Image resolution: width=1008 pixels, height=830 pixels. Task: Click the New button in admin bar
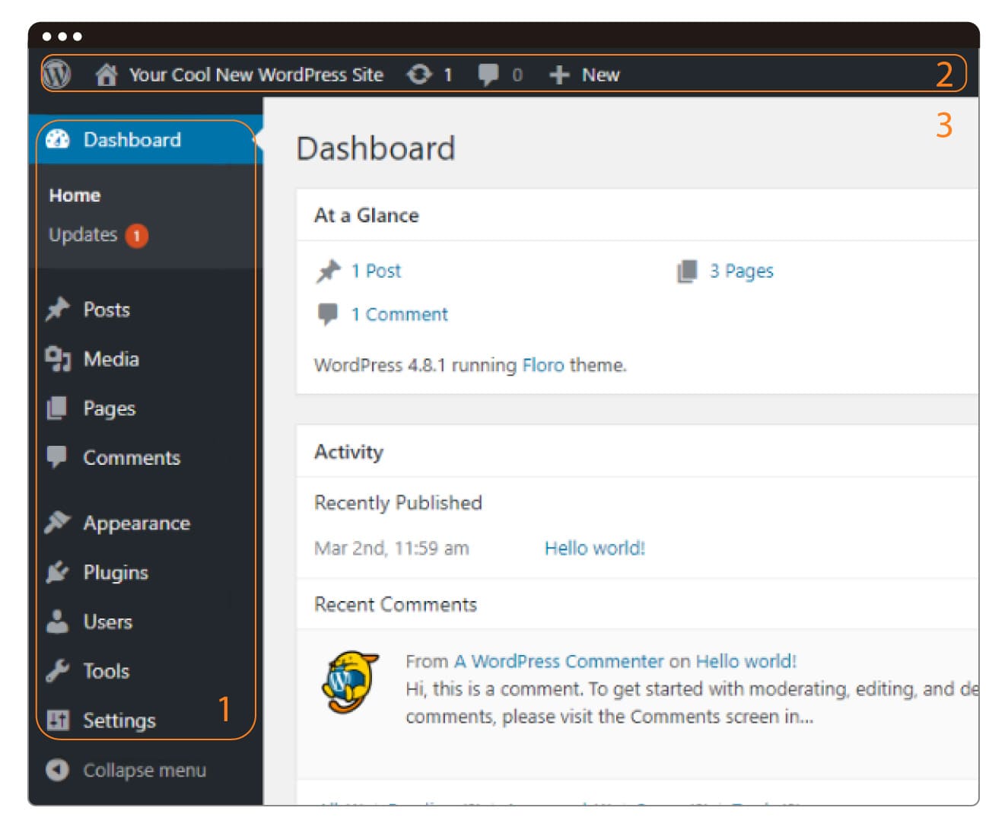(x=601, y=75)
